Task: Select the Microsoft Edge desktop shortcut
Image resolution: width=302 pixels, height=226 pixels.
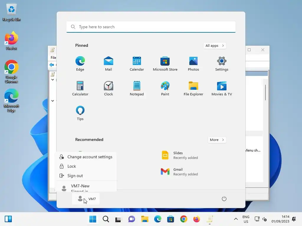Action: tap(12, 100)
